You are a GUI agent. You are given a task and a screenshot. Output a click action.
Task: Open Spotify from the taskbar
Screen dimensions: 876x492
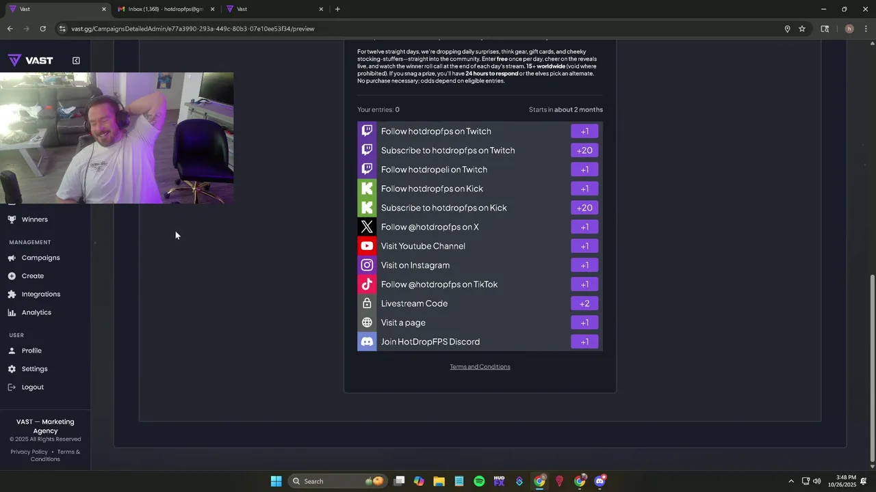pyautogui.click(x=479, y=481)
